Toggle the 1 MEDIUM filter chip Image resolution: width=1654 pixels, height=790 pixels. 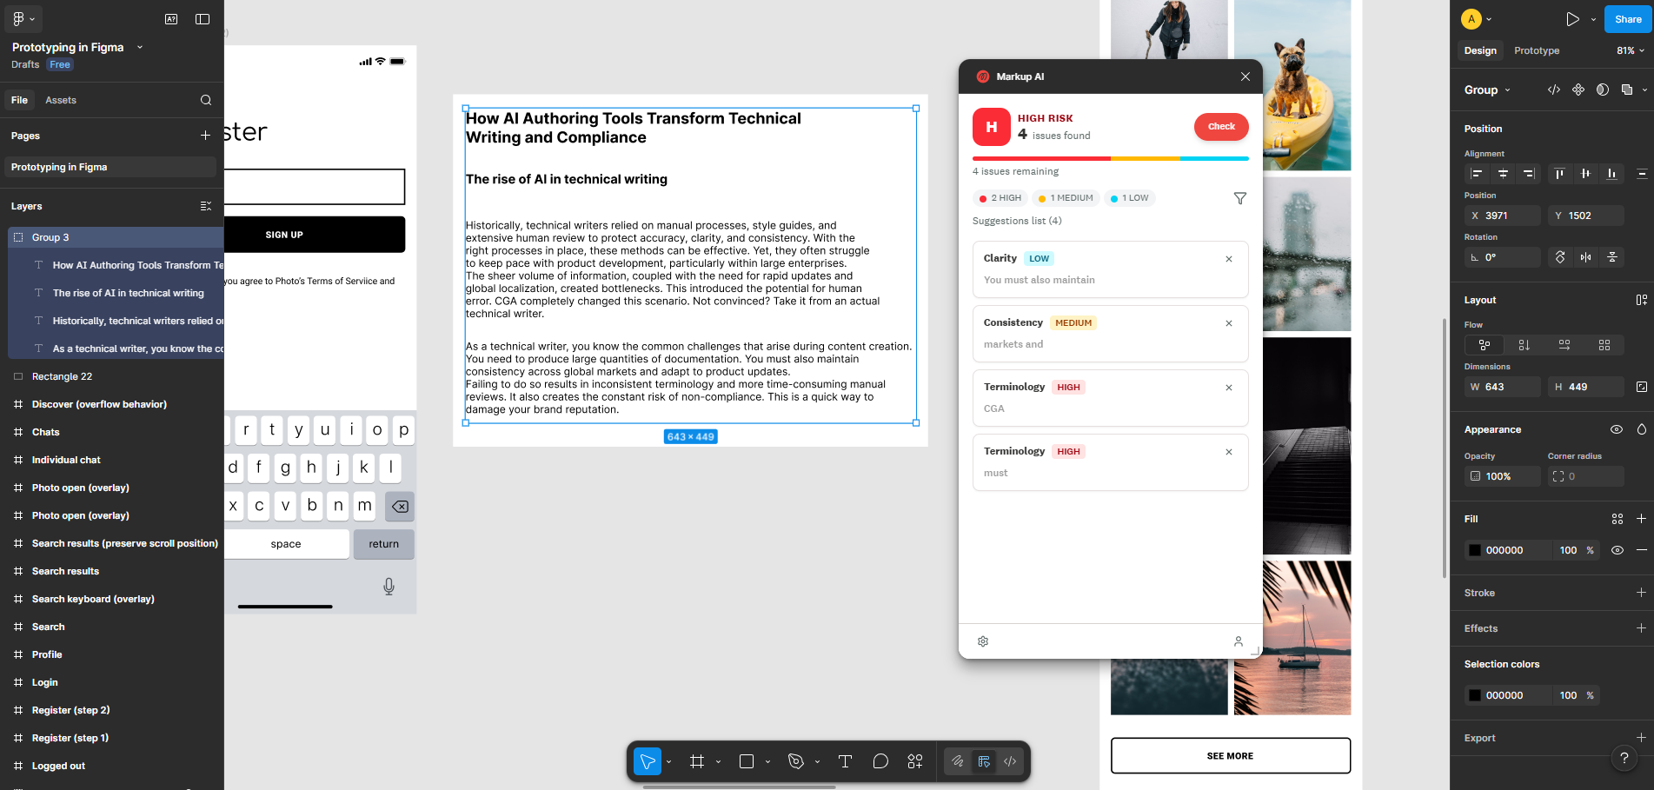[x=1066, y=198]
